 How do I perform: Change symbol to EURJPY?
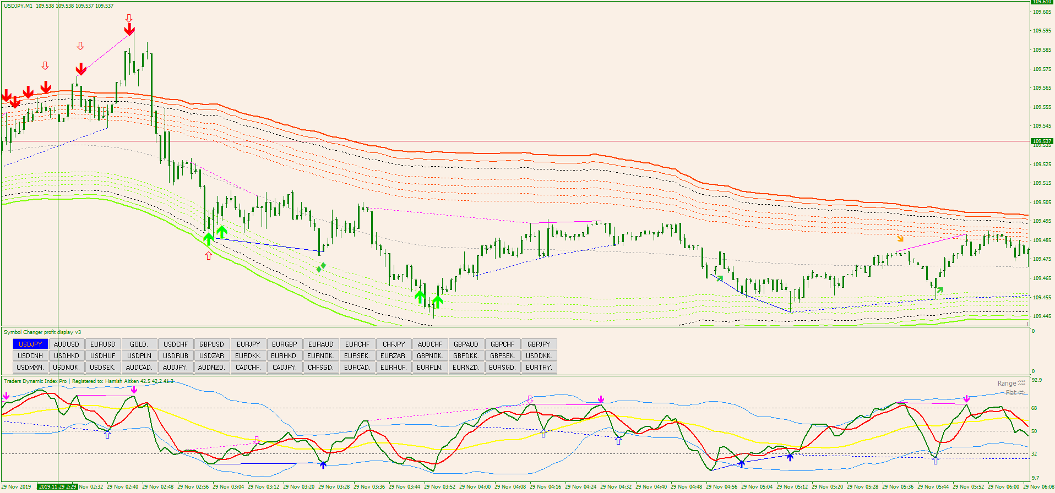248,344
